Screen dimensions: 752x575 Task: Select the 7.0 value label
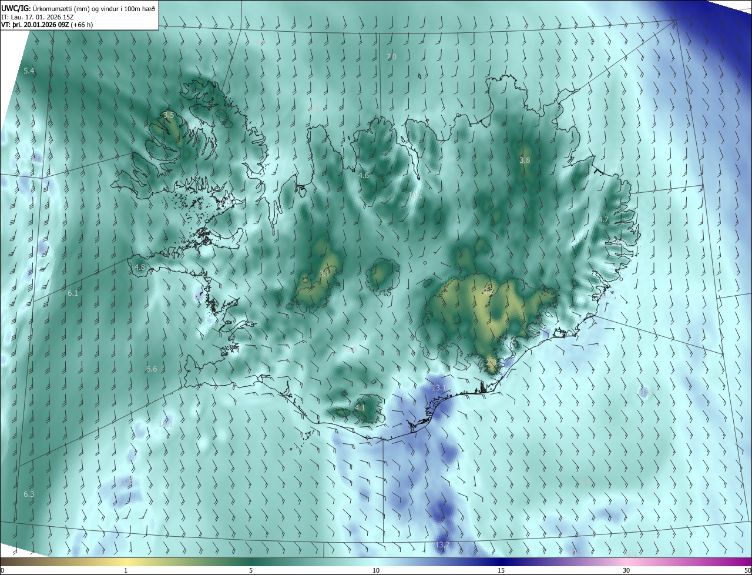[x=391, y=57]
